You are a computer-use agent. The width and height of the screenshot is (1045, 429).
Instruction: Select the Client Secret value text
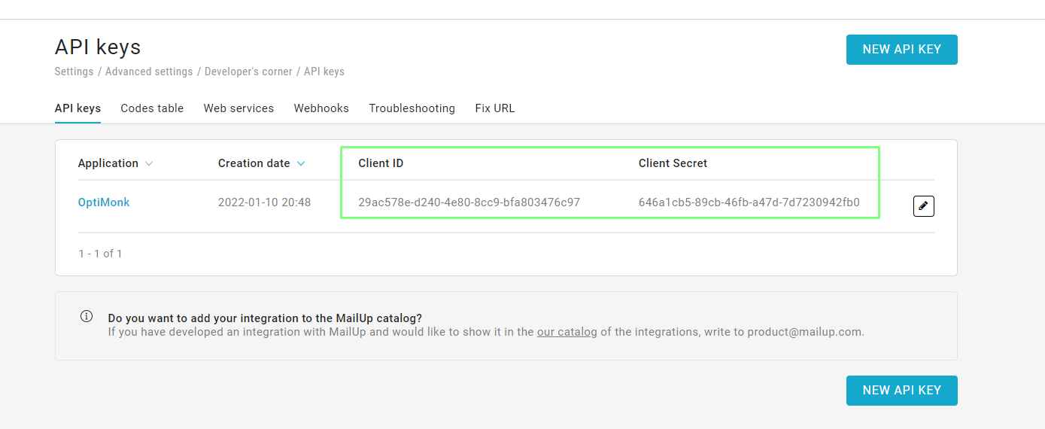click(749, 202)
